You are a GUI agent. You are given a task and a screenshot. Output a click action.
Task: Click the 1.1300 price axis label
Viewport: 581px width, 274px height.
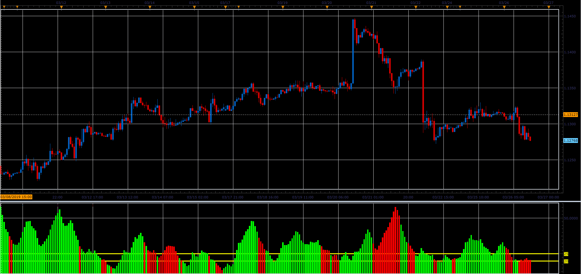coord(570,124)
